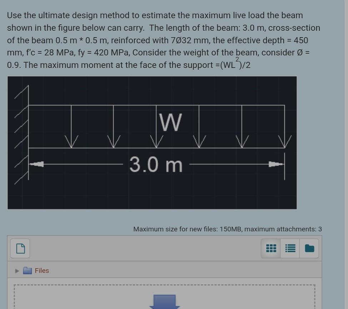Select the blank document icon to add file
348x309 pixels.
point(20,248)
